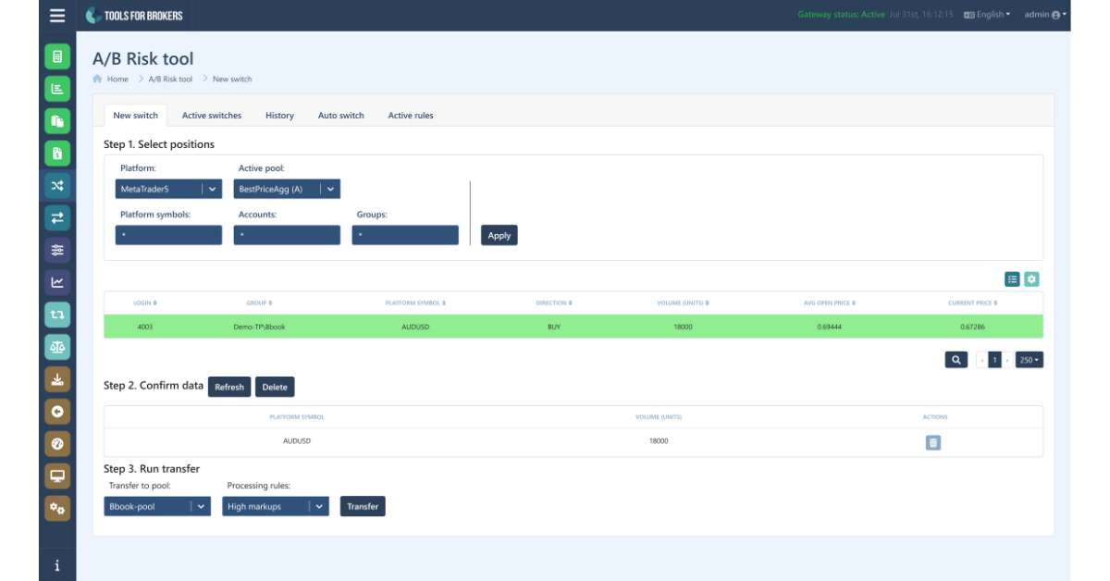Click the 0.69444 avg open price cell
This screenshot has width=1110, height=581.
pos(830,327)
